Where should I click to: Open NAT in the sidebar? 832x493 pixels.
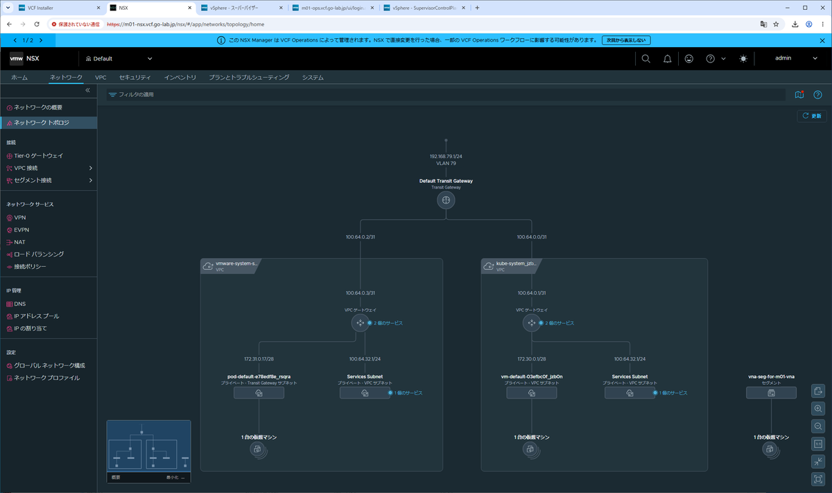[x=19, y=242]
